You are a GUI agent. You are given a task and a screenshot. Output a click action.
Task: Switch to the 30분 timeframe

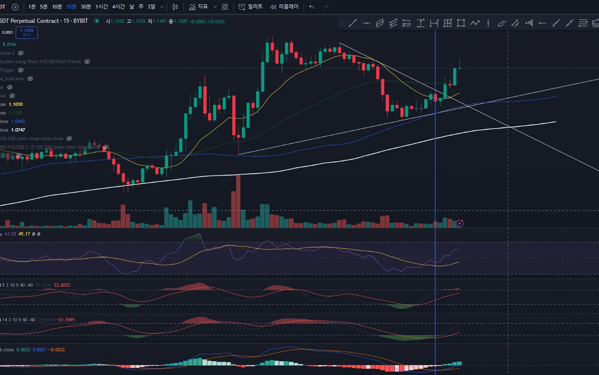(86, 7)
